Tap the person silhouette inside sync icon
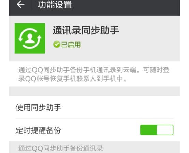The width and height of the screenshot is (189, 153). point(30,38)
